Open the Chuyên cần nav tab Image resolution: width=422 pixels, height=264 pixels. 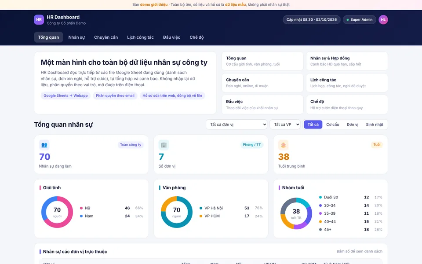click(x=106, y=37)
